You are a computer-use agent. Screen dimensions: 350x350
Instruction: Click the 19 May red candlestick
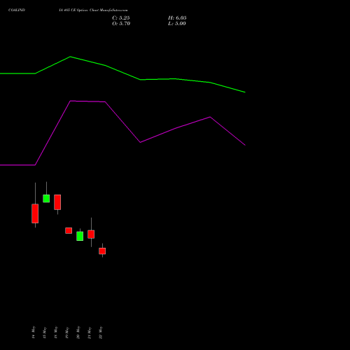[x=69, y=230]
